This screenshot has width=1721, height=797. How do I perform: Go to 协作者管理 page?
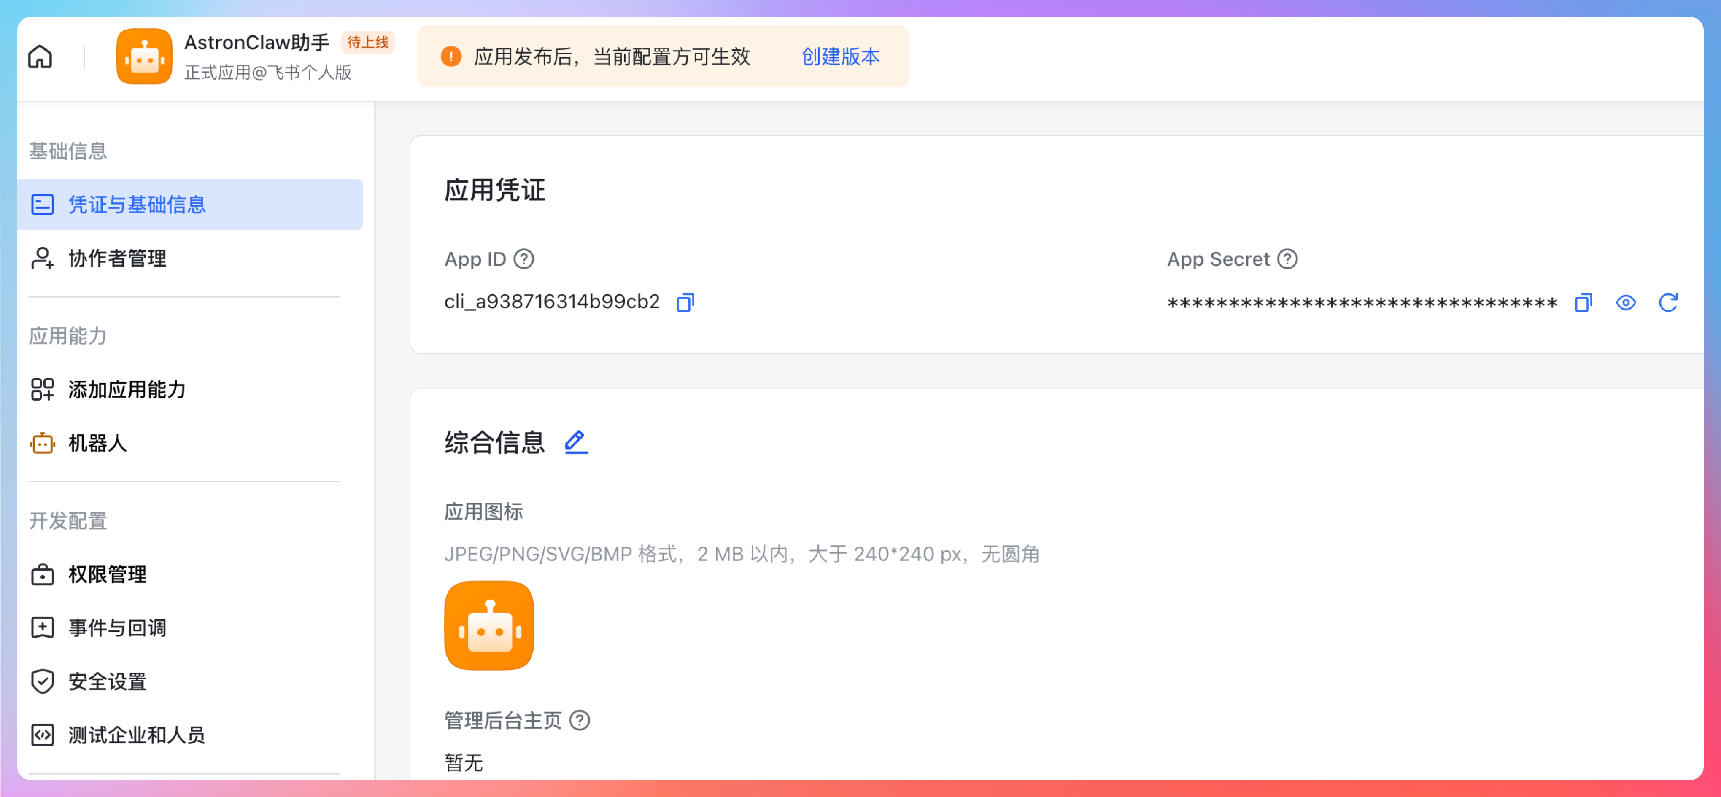[118, 258]
